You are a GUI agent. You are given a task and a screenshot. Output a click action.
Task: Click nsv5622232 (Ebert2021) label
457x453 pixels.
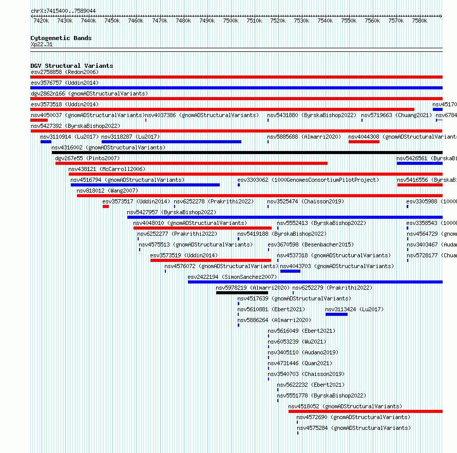(311, 385)
